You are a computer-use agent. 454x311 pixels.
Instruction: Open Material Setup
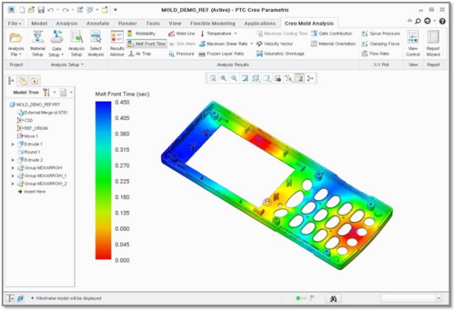38,44
